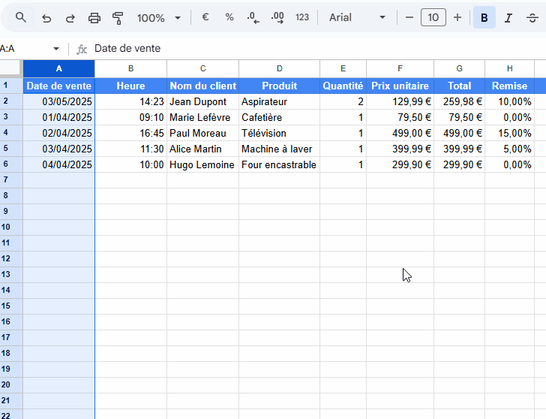Open the Arial font dropdown
Image resolution: width=546 pixels, height=419 pixels.
358,17
